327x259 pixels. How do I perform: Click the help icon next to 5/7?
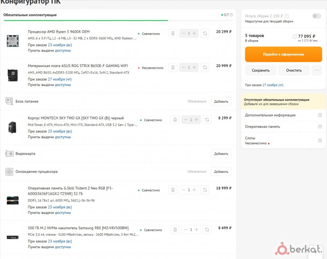[231, 15]
